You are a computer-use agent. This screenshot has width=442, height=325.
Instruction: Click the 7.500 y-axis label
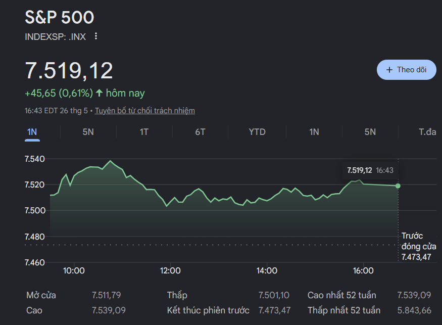(35, 210)
